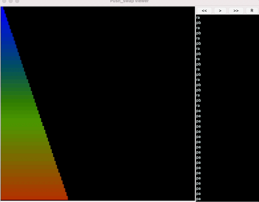This screenshot has height=202, width=259.
Task: Click the > play/step-forward button
Action: [x=220, y=11]
